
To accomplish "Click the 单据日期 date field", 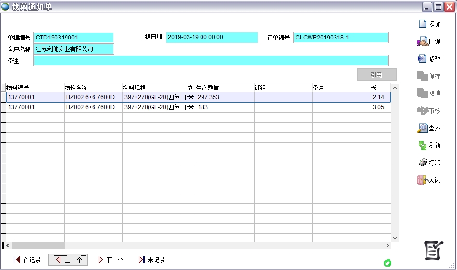I will coord(212,38).
